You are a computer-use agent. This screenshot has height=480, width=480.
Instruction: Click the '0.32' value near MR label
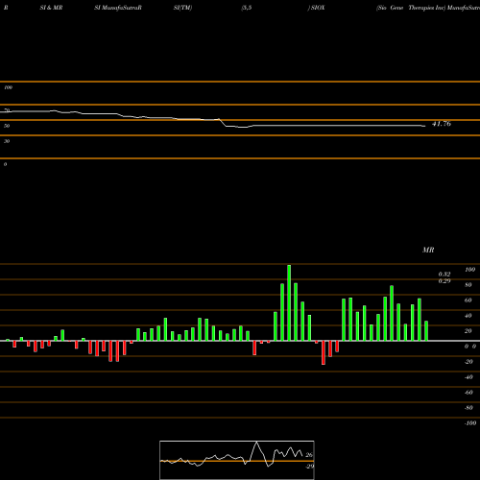point(444,275)
